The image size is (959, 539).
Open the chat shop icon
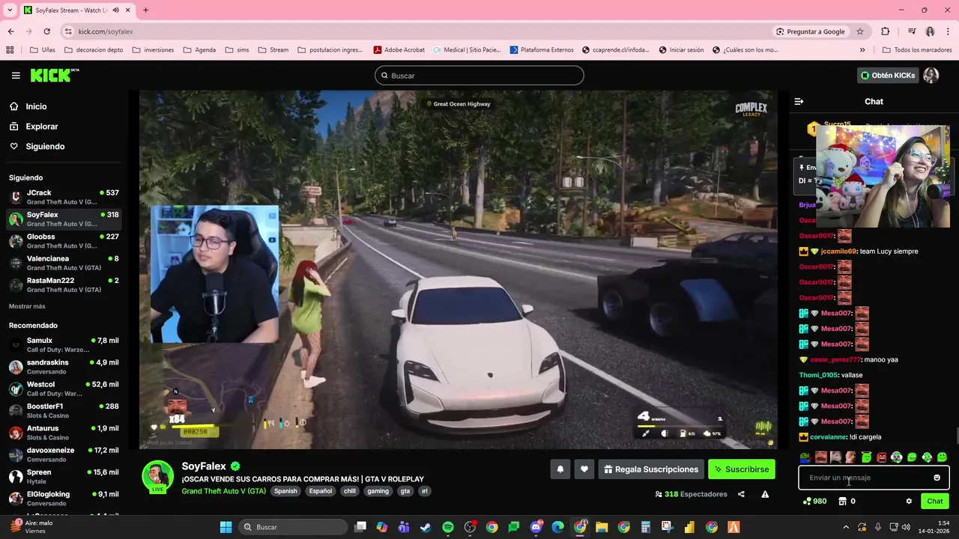pyautogui.click(x=842, y=502)
